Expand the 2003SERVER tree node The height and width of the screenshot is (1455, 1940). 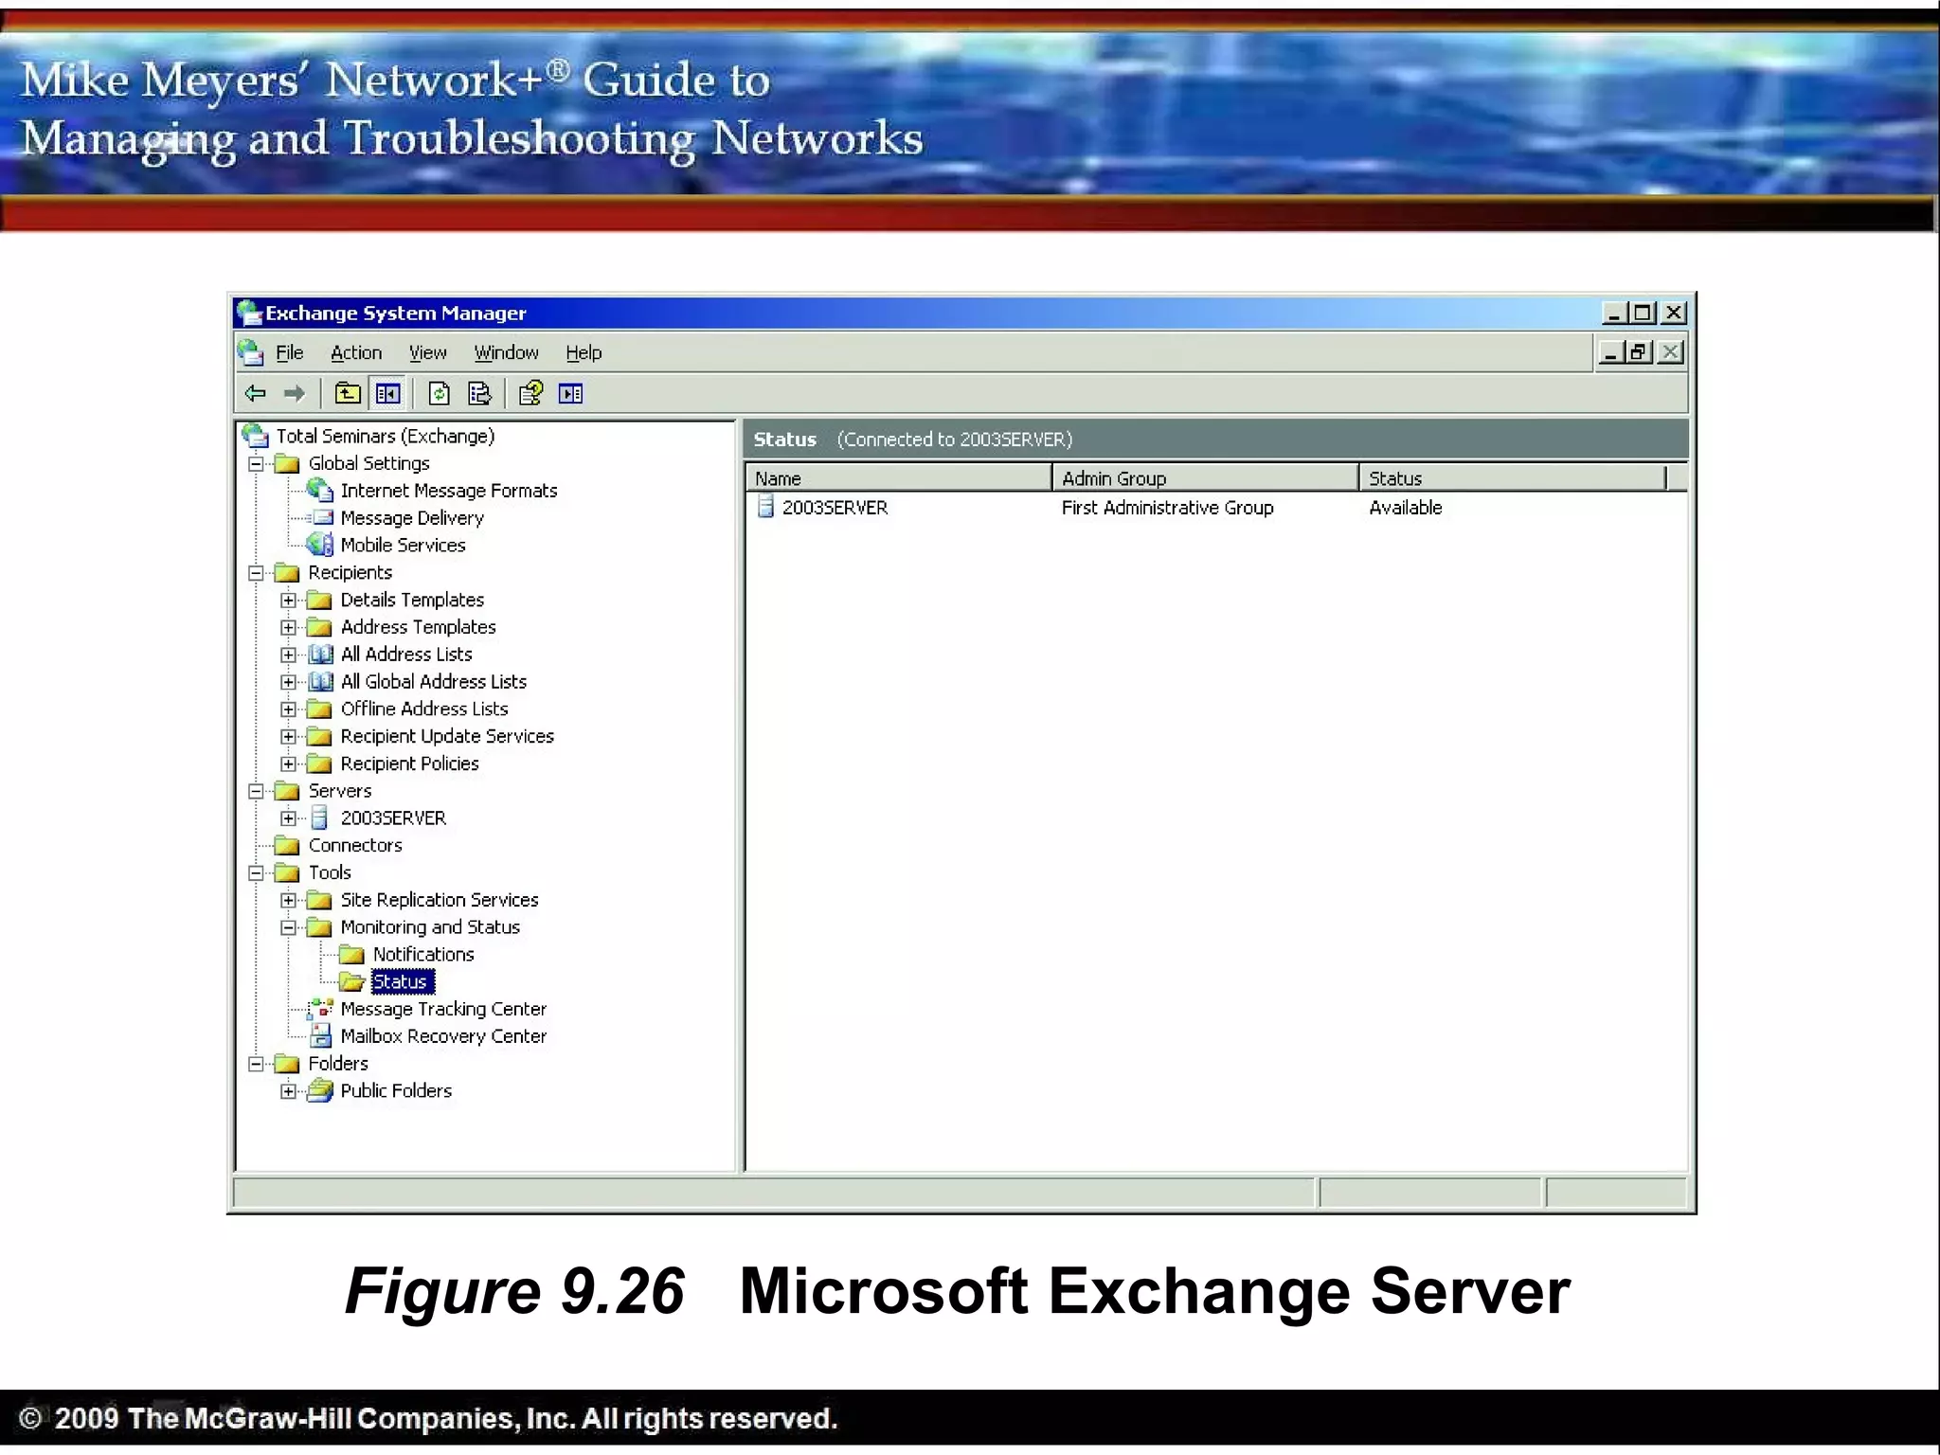tap(289, 817)
